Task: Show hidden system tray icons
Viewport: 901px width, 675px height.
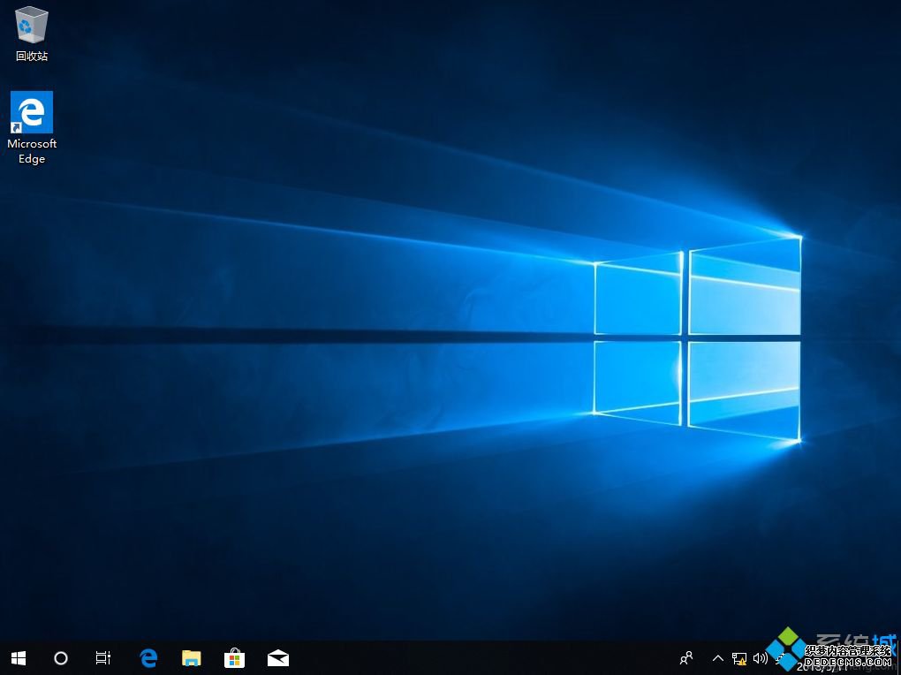Action: [717, 658]
